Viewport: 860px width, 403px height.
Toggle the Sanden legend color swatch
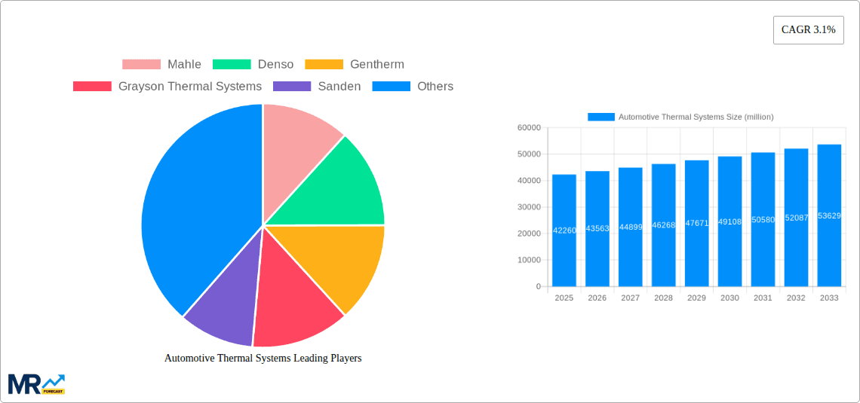click(292, 87)
